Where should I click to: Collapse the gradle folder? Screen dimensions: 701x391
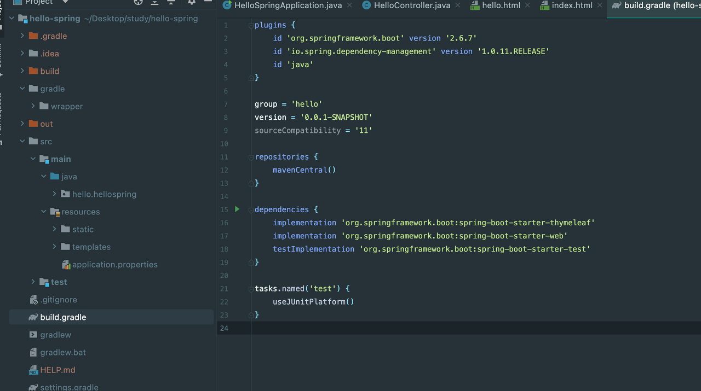pyautogui.click(x=22, y=89)
